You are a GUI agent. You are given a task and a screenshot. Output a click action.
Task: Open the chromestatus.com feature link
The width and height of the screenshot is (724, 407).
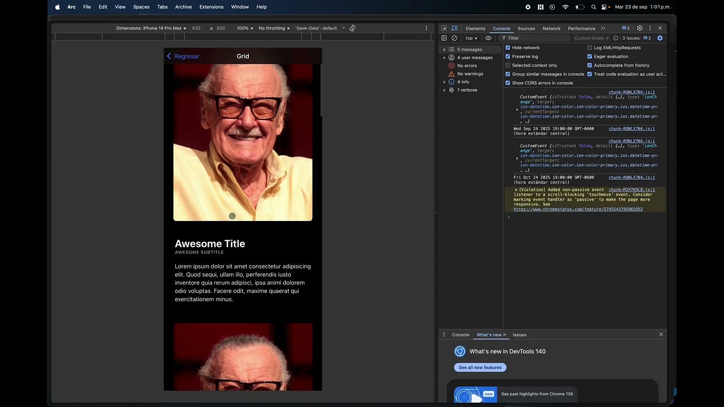pyautogui.click(x=578, y=209)
